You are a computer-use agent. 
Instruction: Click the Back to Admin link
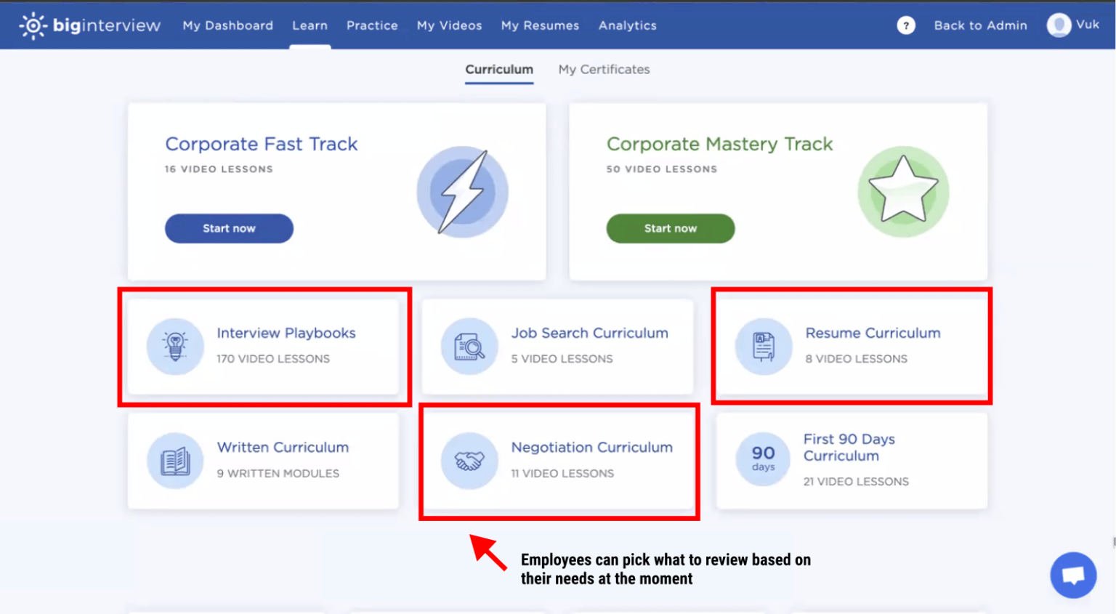[980, 25]
